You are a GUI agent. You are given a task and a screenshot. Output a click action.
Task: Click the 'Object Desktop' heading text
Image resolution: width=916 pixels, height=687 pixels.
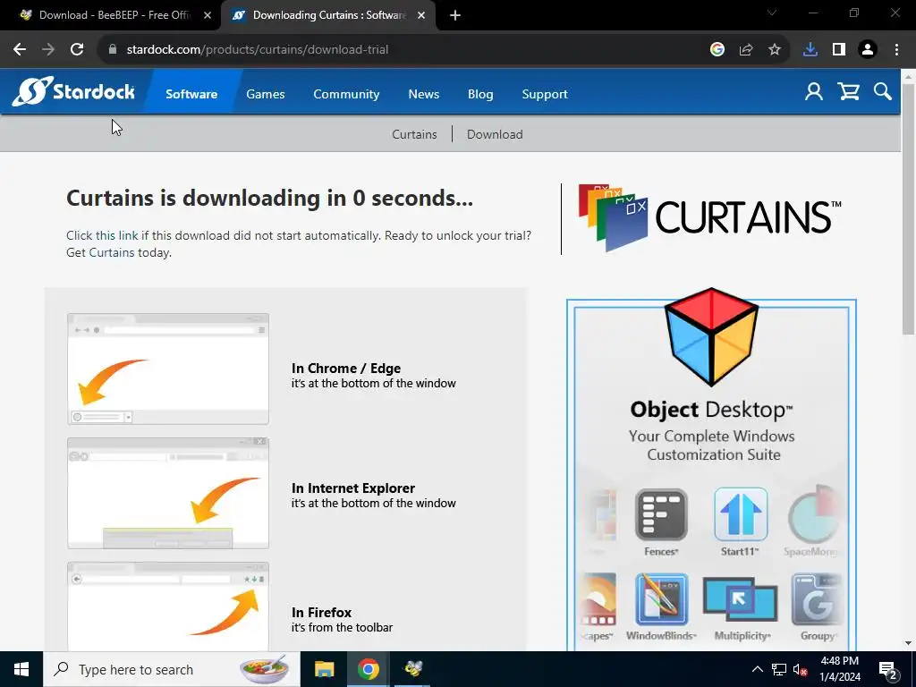pyautogui.click(x=711, y=410)
